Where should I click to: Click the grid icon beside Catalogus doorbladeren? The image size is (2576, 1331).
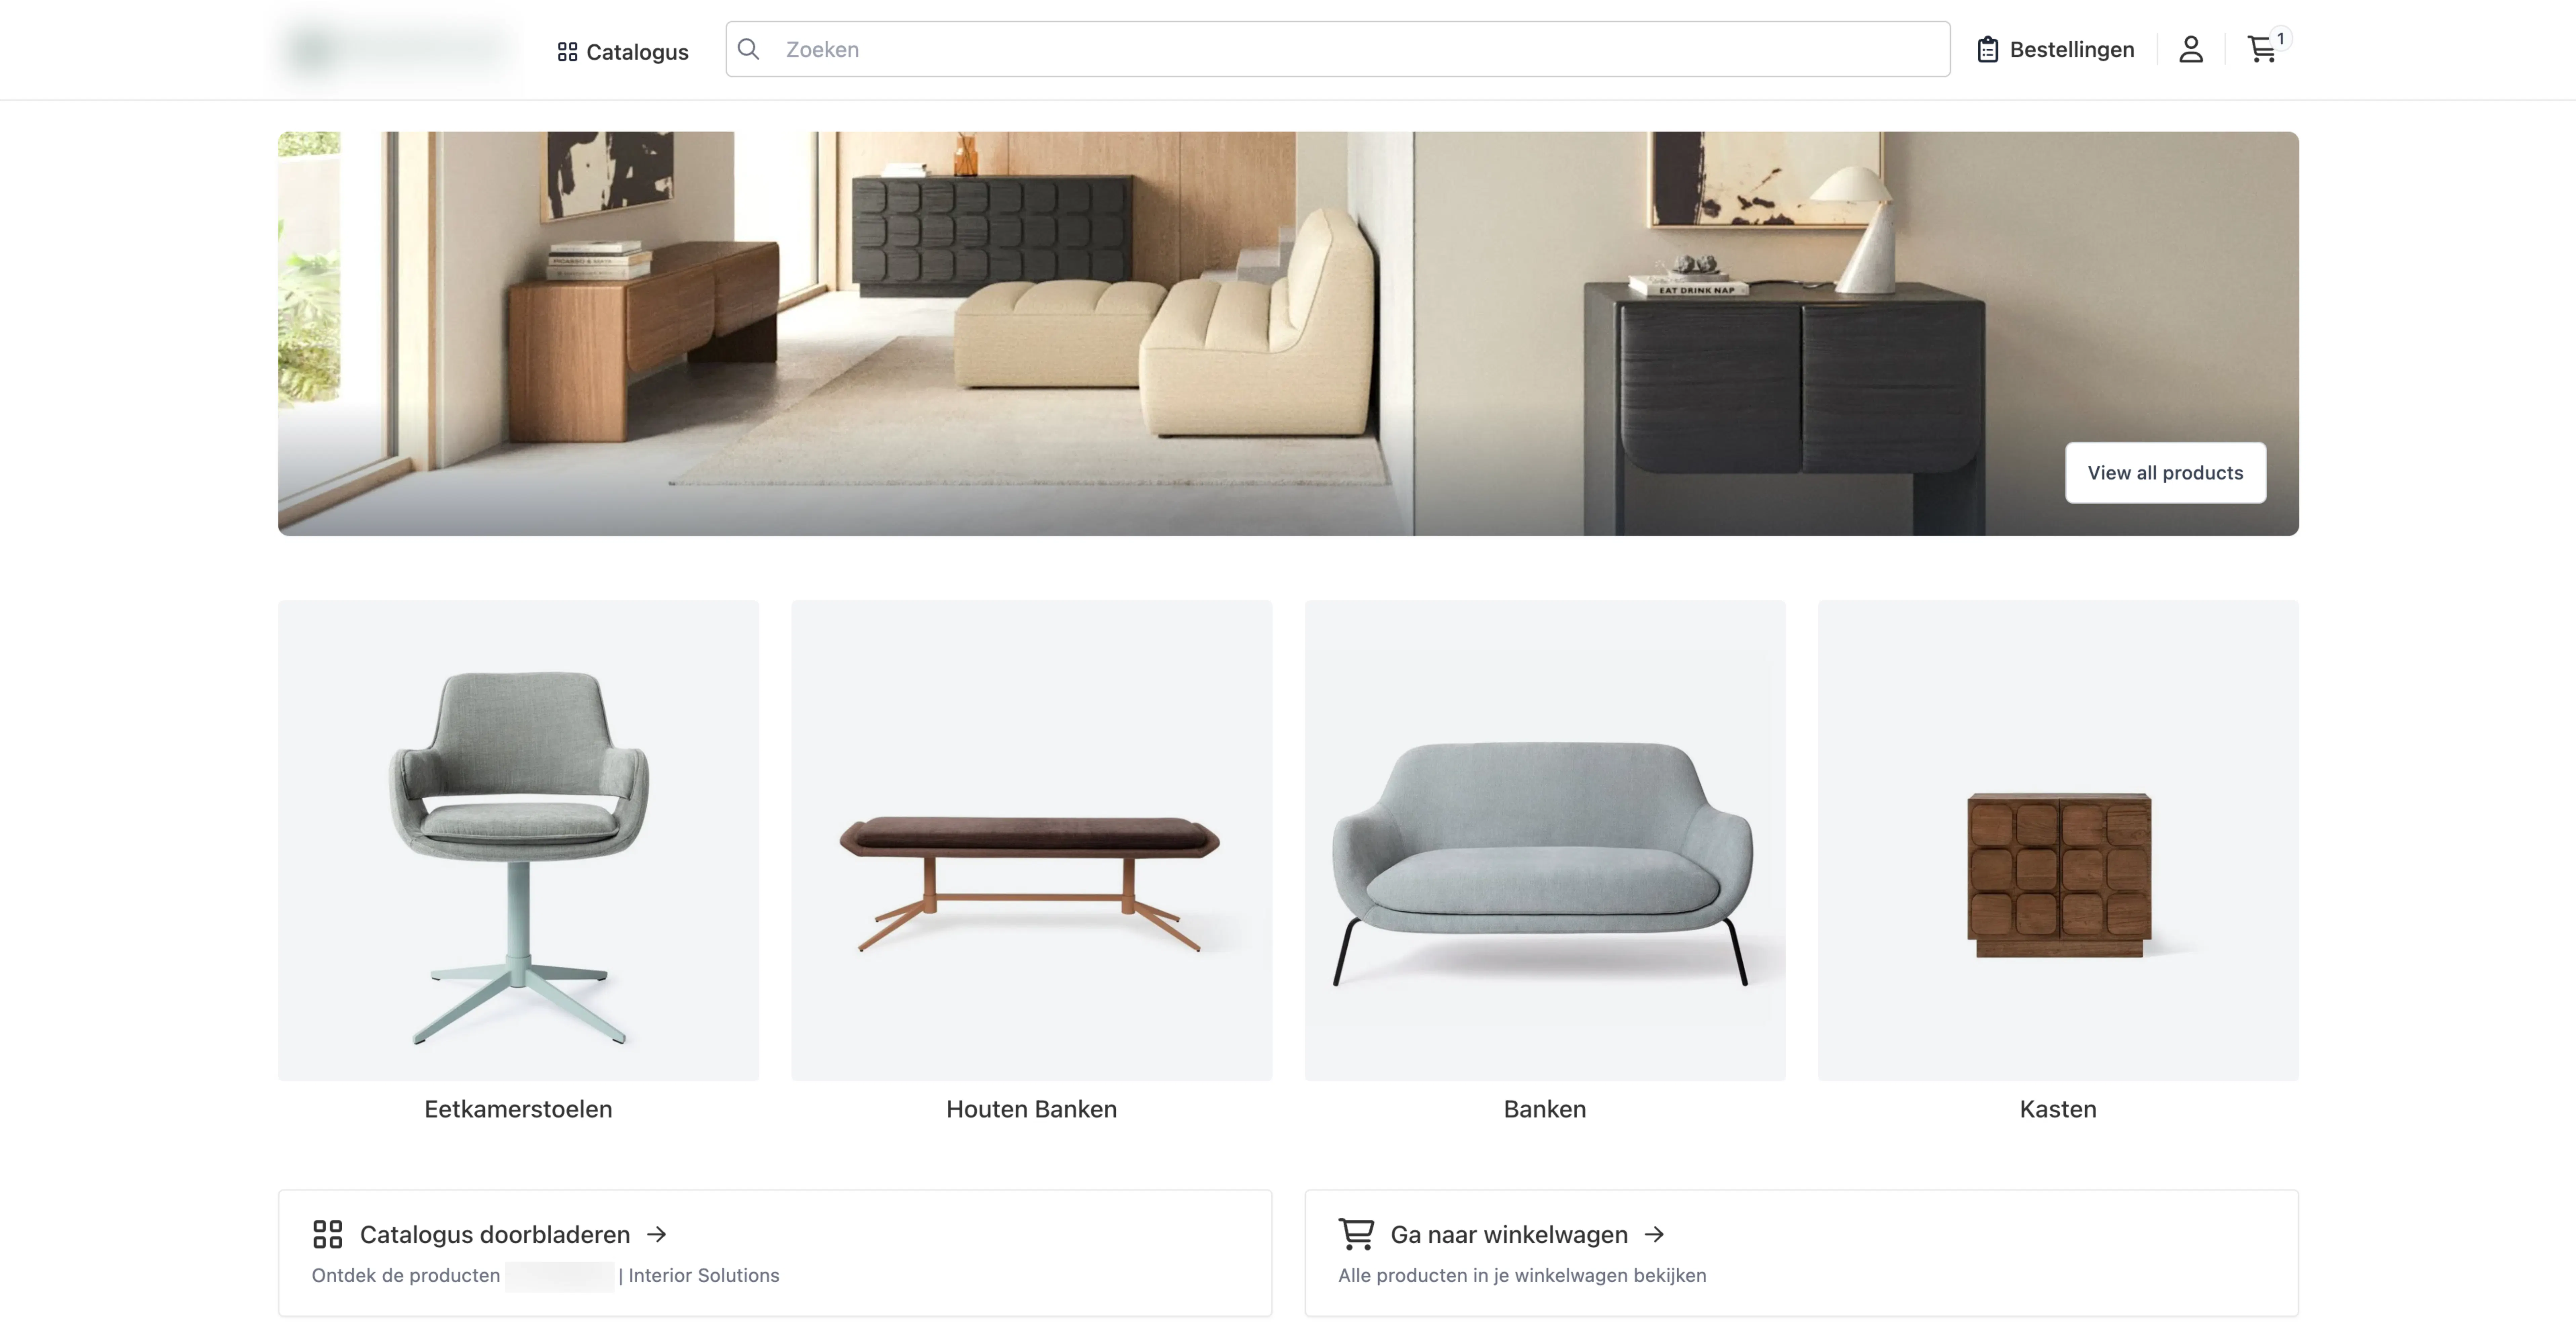(x=327, y=1234)
